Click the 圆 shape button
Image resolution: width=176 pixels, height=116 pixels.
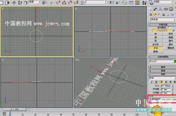[x=156, y=37]
